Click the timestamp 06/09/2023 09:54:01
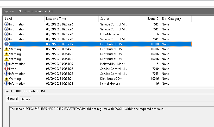Viewport: 214px width, 127px height. pos(59,79)
